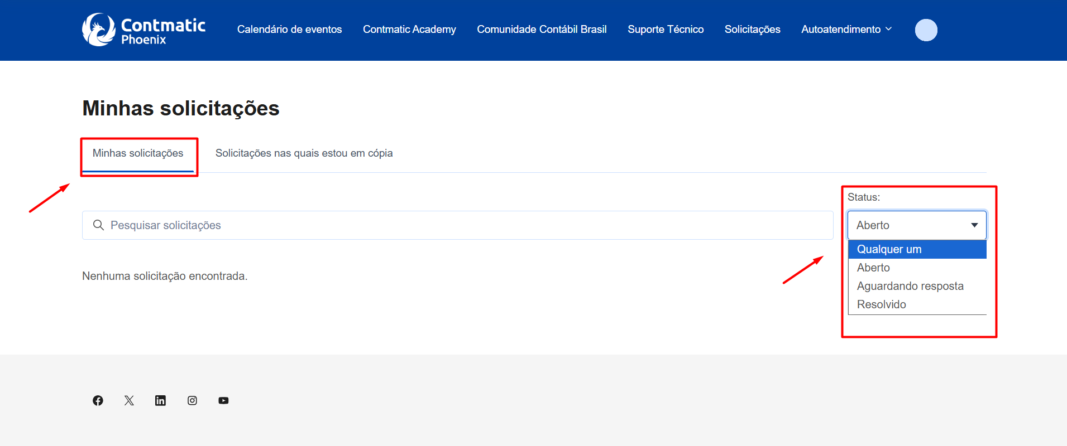Open the YouTube footer icon

[x=223, y=400]
